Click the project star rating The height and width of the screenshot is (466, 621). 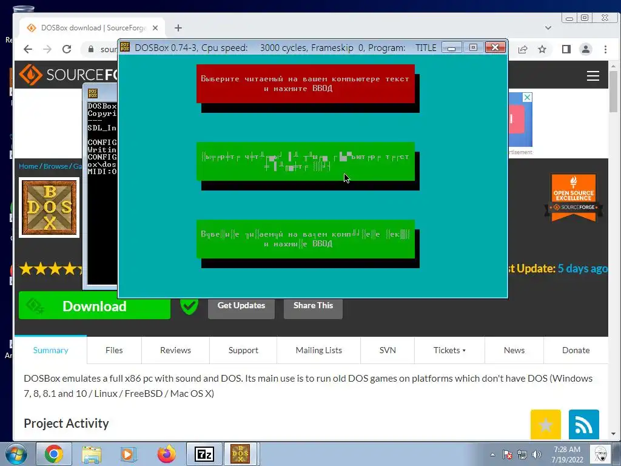(51, 269)
